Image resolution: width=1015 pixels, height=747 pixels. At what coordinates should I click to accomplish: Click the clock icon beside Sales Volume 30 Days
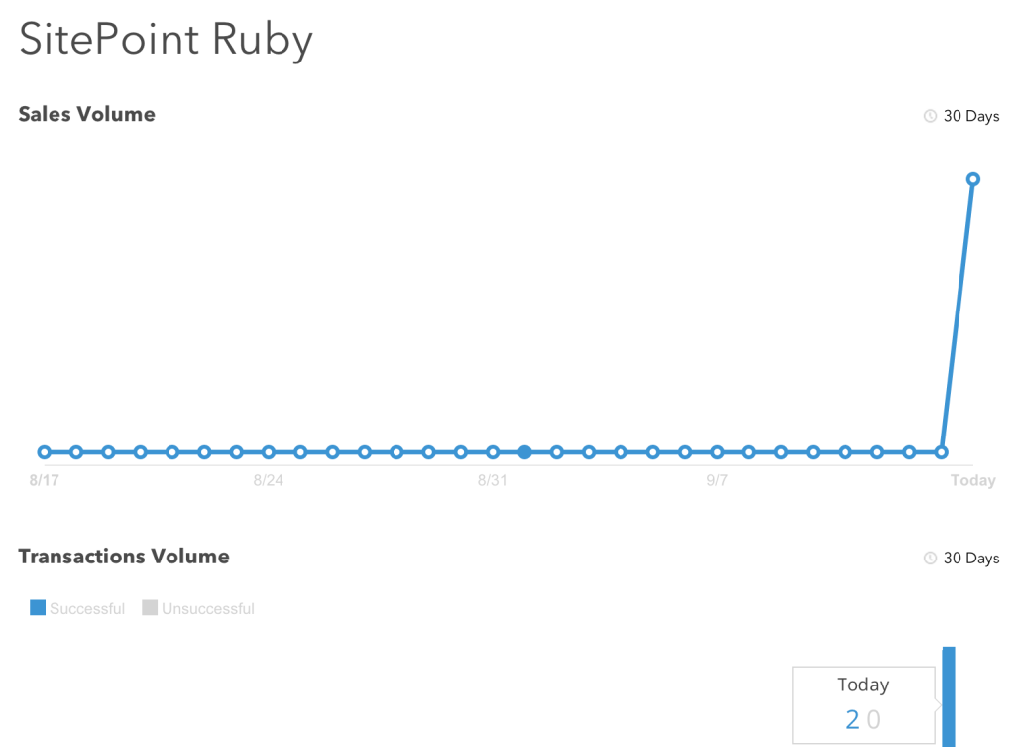(930, 116)
